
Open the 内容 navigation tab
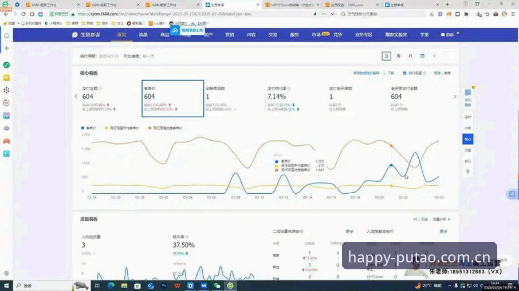click(x=251, y=35)
